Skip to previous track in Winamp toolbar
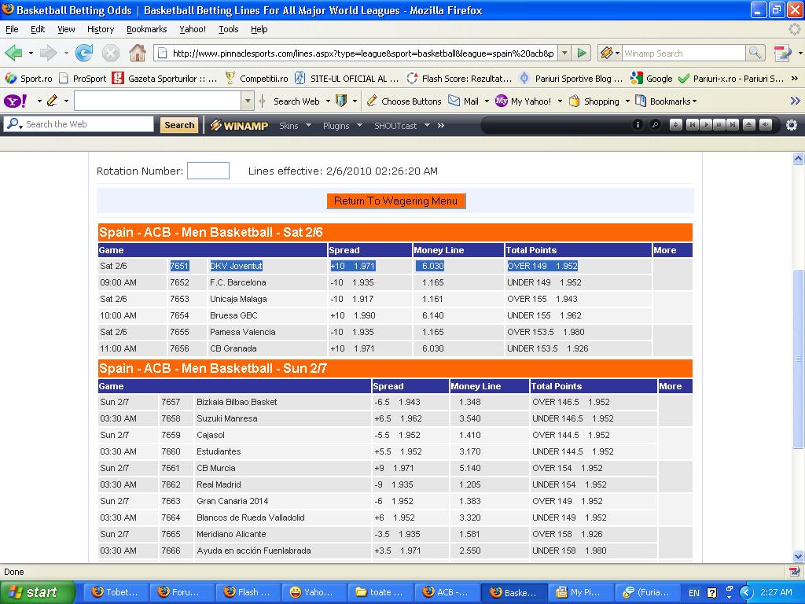The width and height of the screenshot is (805, 604). click(x=692, y=125)
